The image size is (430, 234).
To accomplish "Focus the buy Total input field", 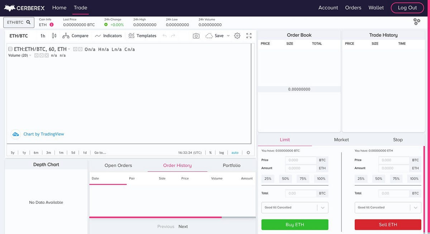I will [301, 193].
